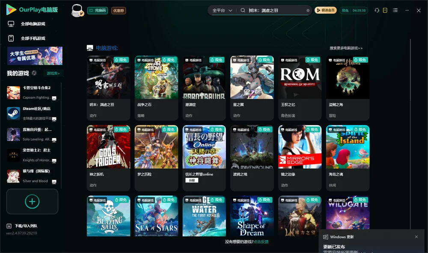The image size is (428, 253).
Task: Open the 神之扳机 God's Trigger card
Action: click(x=108, y=158)
